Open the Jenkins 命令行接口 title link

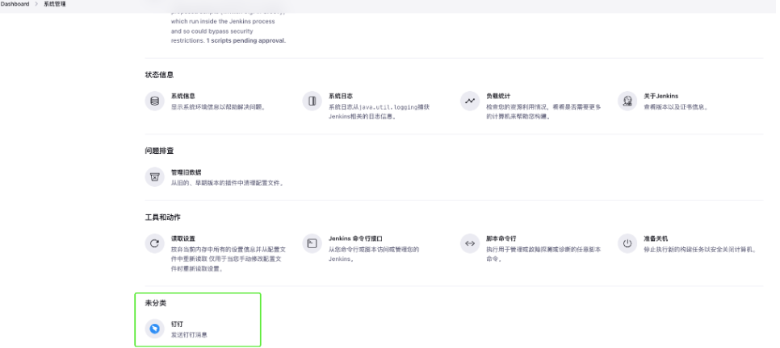355,238
